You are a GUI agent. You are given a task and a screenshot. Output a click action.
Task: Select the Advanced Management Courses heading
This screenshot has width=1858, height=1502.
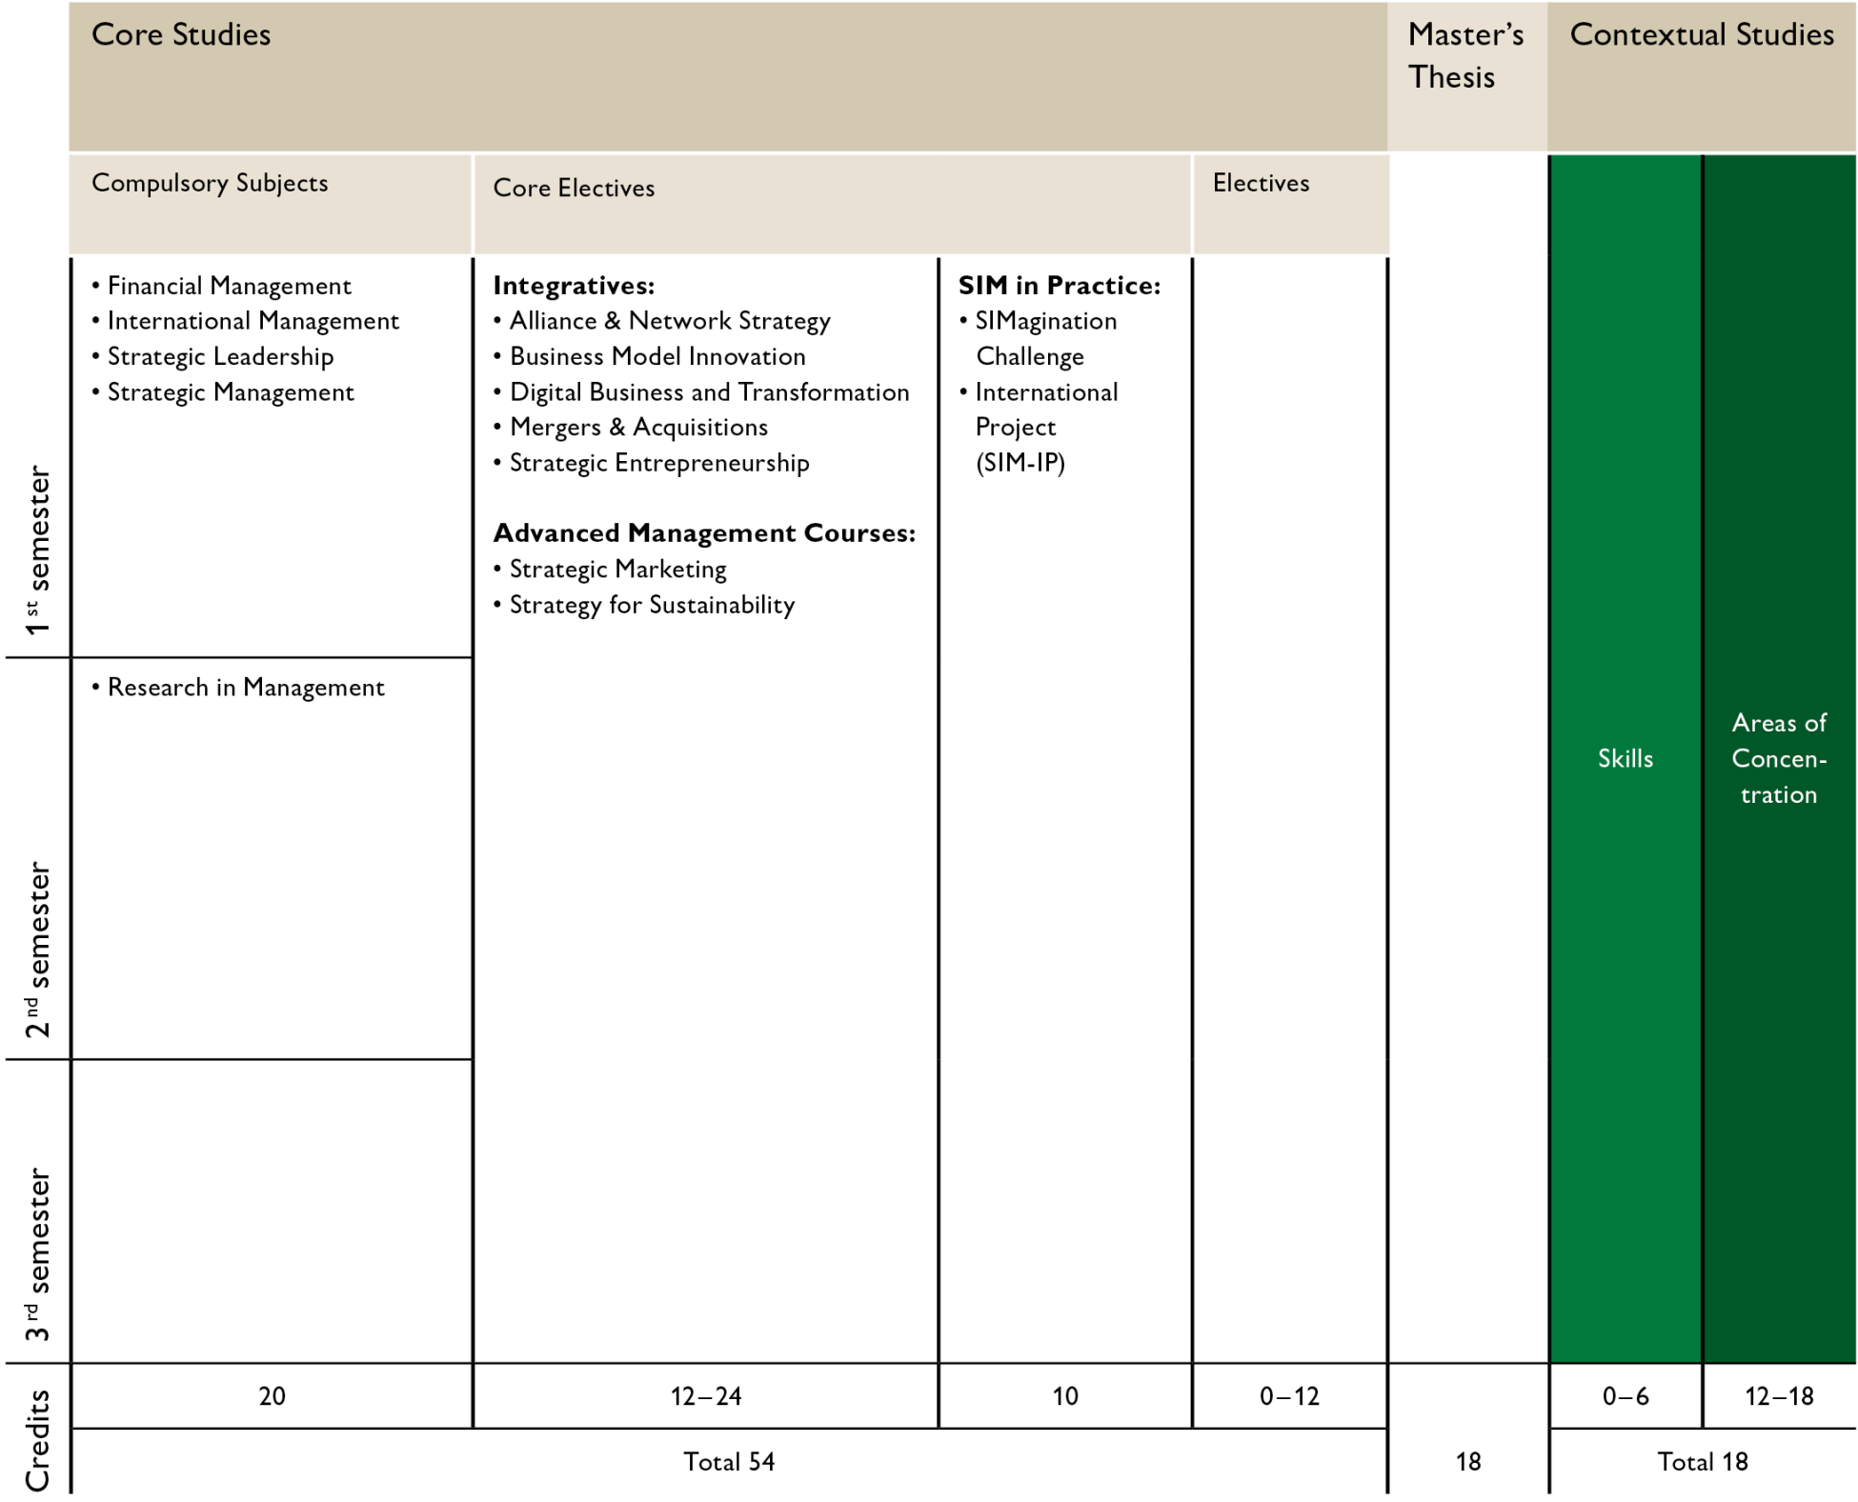703,533
